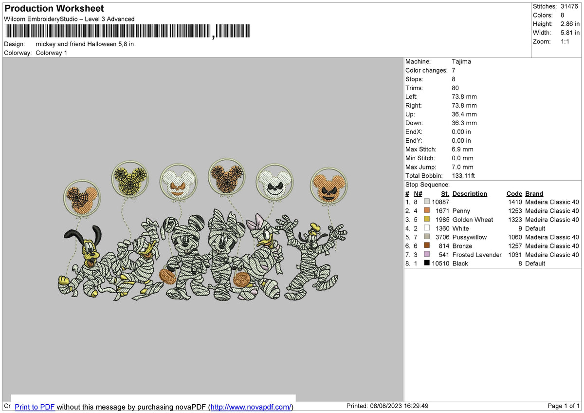Click thread code 1031
Screen dimensions: 584x413
(x=515, y=254)
